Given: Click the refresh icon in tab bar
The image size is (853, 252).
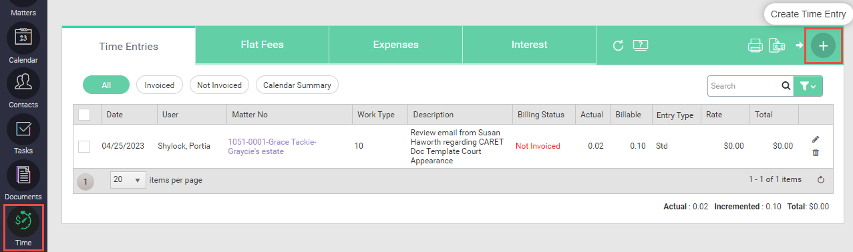Looking at the screenshot, I should [x=619, y=45].
